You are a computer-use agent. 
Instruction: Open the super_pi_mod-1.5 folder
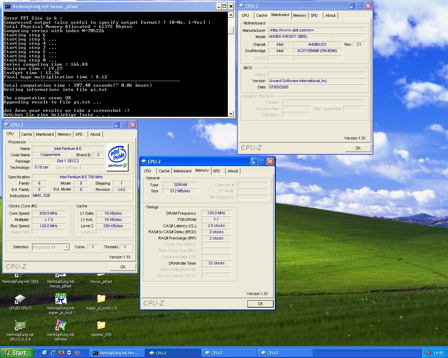101,299
